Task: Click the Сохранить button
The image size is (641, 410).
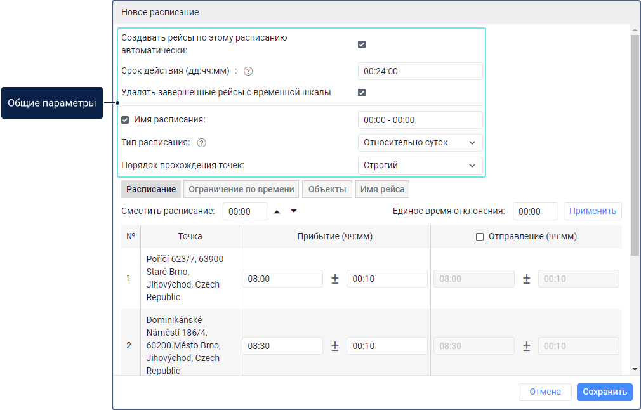Action: click(x=604, y=392)
